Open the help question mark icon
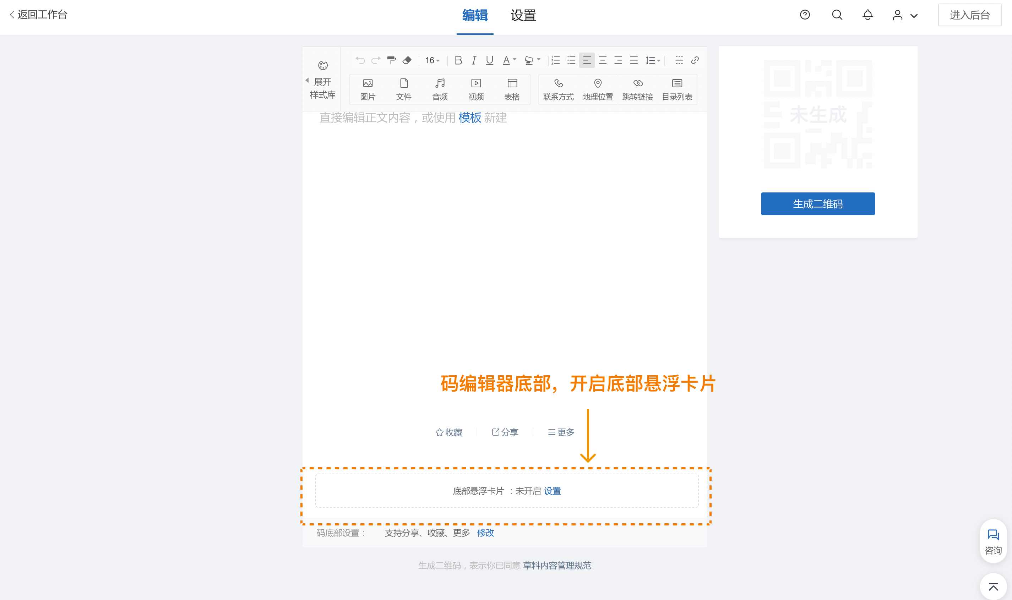The image size is (1012, 600). pyautogui.click(x=805, y=15)
